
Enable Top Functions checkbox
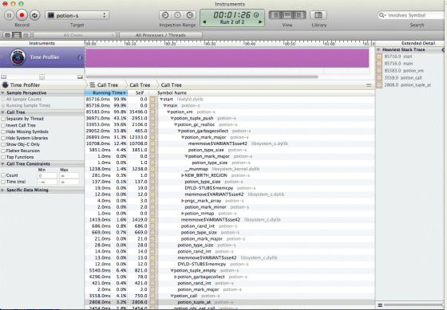point(3,157)
